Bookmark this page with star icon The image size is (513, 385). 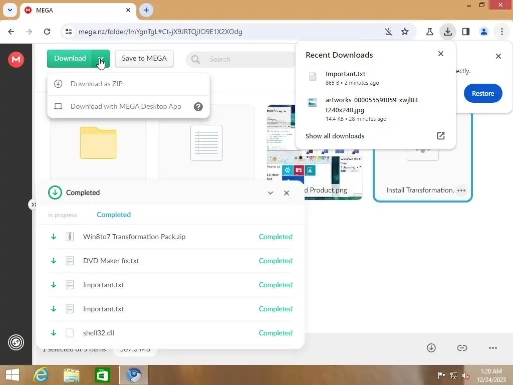coord(405,32)
